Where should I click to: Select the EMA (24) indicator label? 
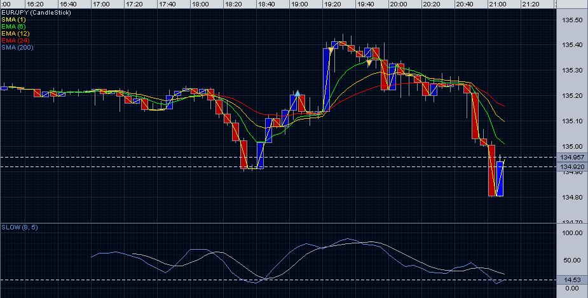(15, 41)
